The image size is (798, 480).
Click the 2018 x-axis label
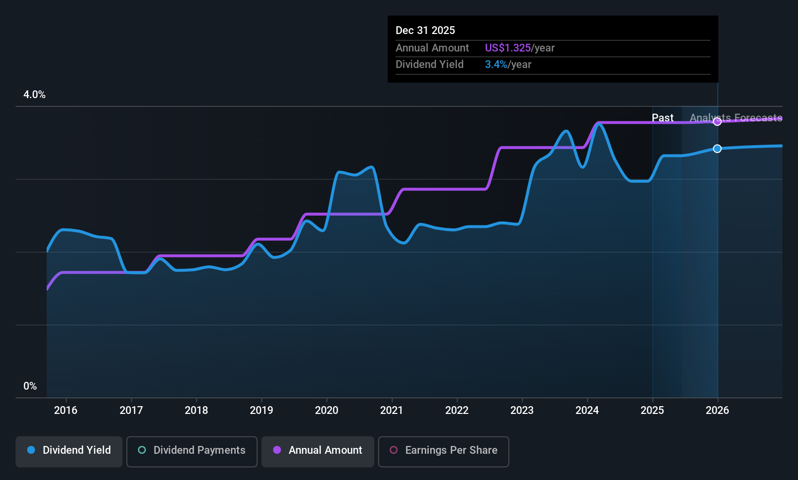[x=196, y=411]
